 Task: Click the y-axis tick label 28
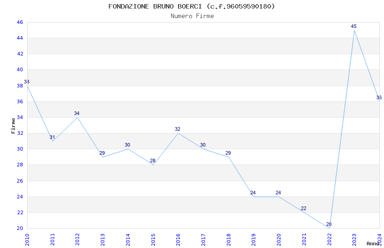[20, 165]
